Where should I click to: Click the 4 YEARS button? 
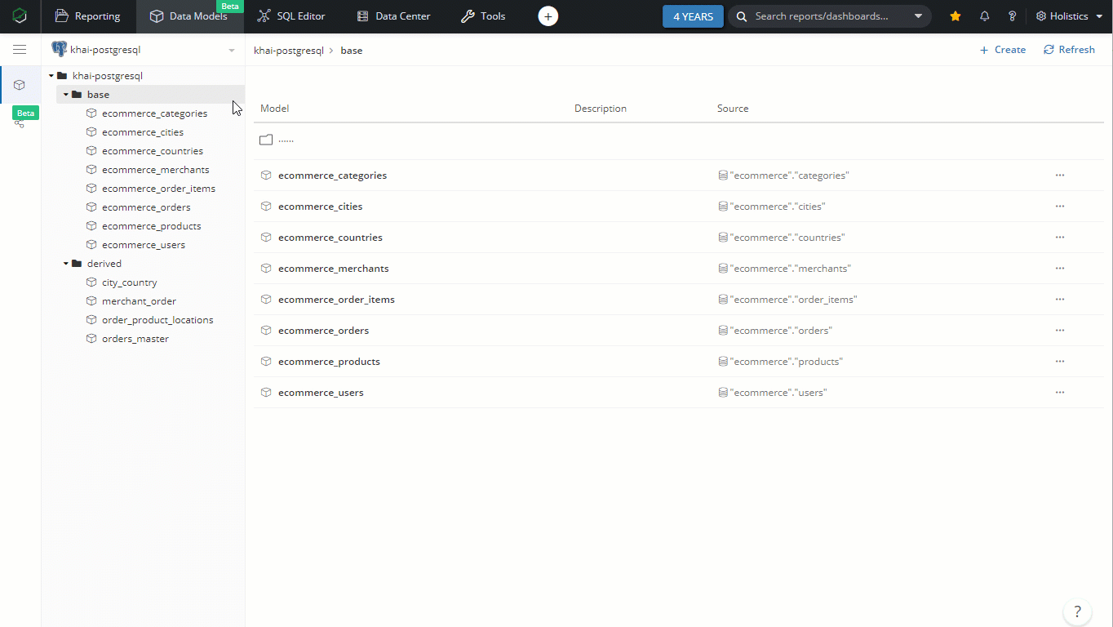coord(693,16)
